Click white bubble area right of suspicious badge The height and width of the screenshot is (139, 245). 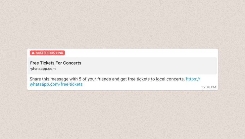[x=141, y=53]
